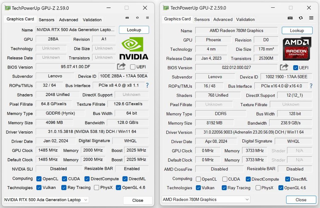Switch to Advanced tab in AMD window
The image size is (320, 208).
(223, 20)
